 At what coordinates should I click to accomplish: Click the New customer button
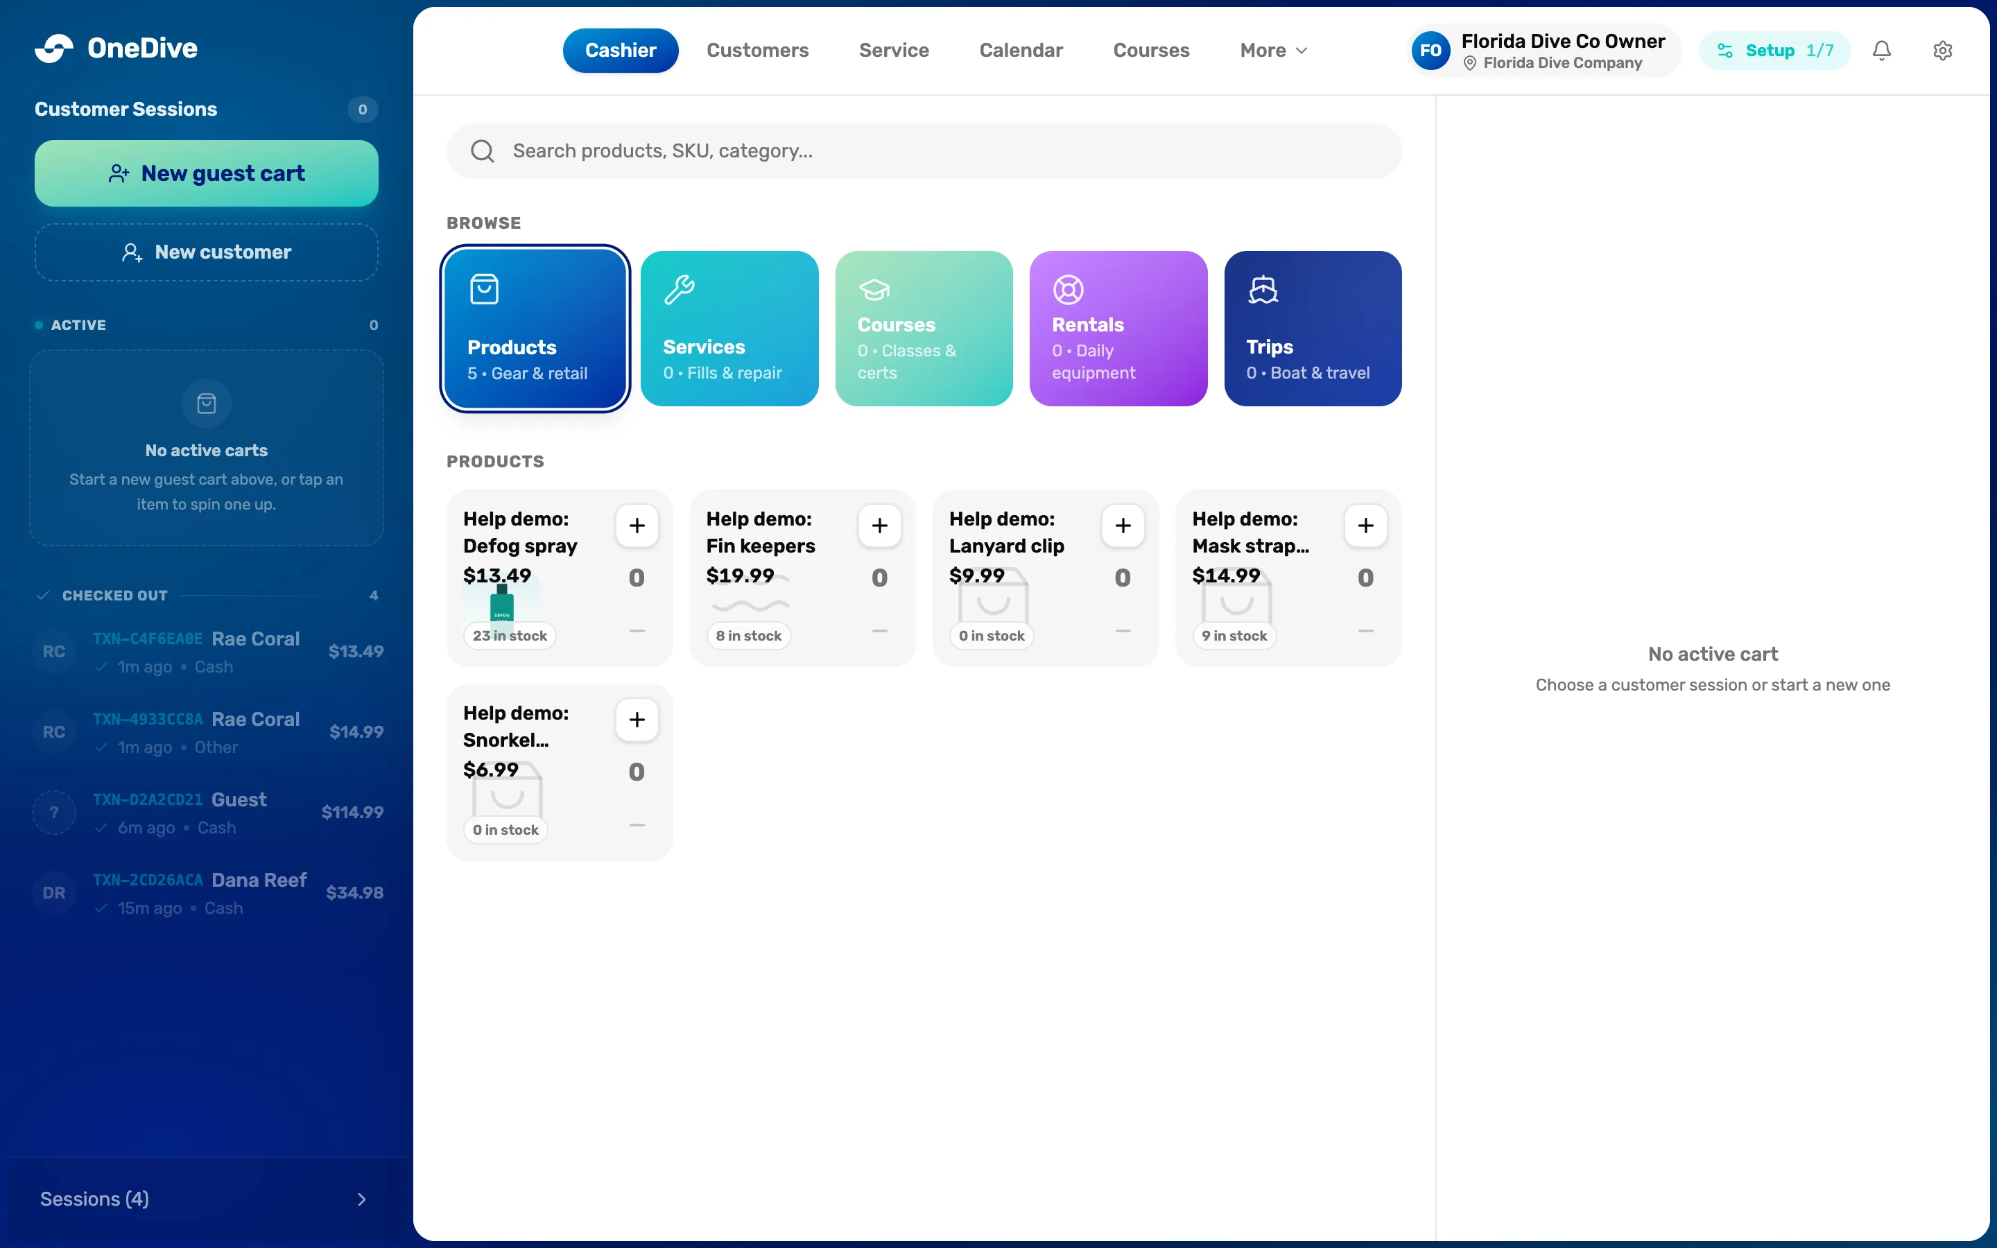[207, 252]
